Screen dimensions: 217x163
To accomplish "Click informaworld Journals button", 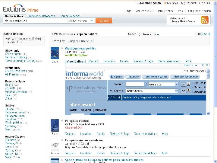I will tap(133, 77).
